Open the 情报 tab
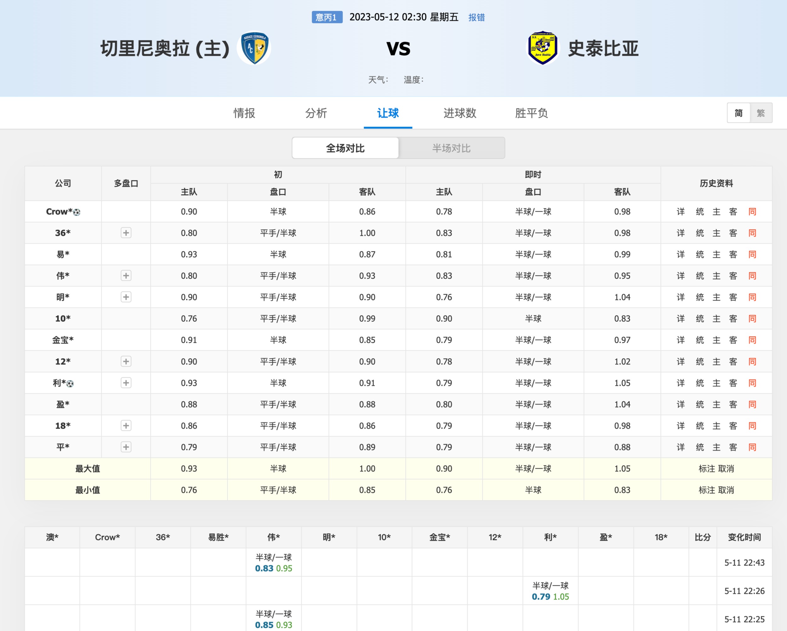Image resolution: width=787 pixels, height=631 pixels. pyautogui.click(x=244, y=113)
